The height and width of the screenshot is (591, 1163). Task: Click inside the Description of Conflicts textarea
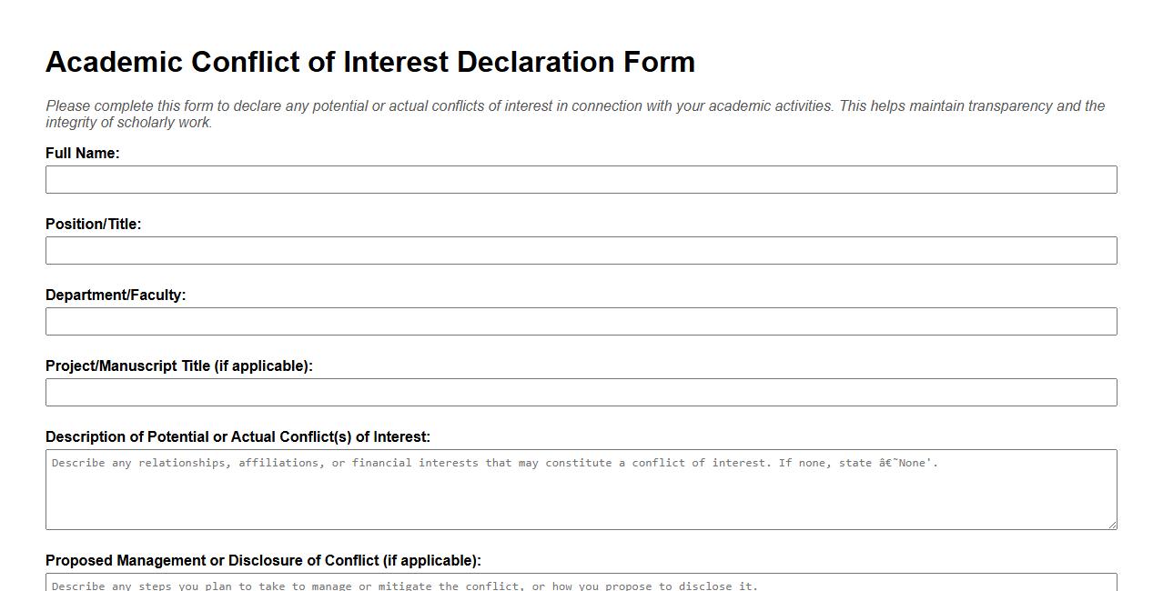coord(581,491)
